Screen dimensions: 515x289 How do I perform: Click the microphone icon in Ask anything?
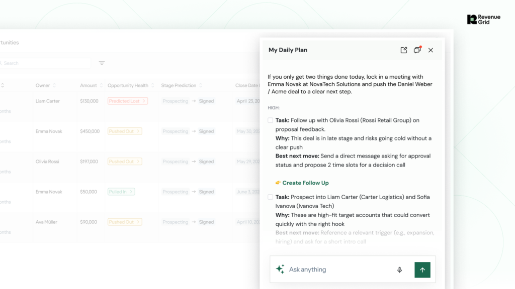click(x=399, y=270)
